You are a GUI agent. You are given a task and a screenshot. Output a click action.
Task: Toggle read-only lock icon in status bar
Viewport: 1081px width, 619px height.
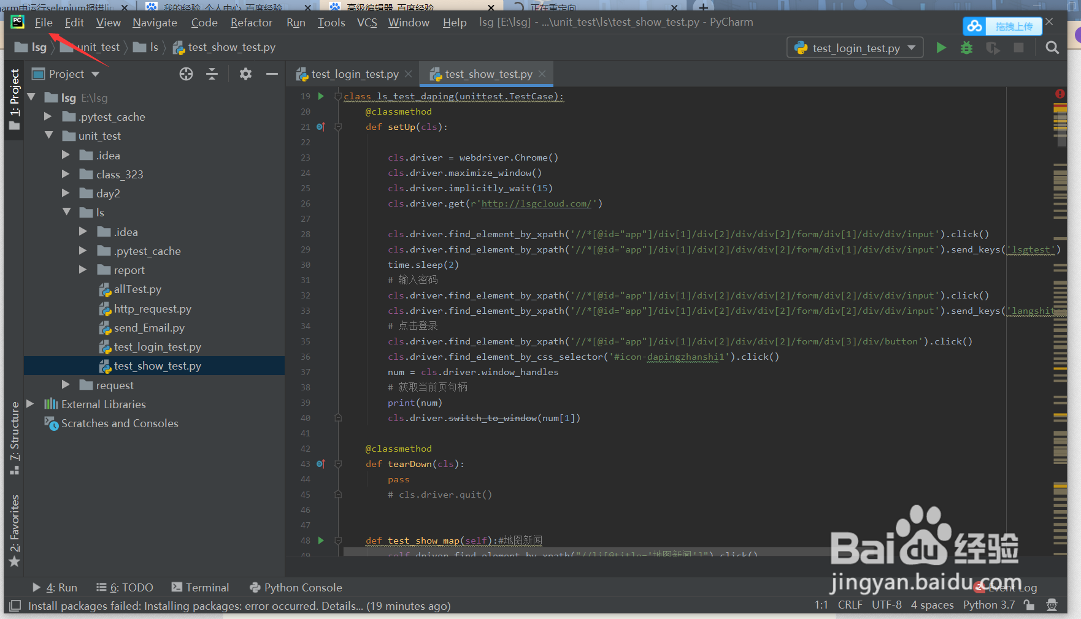tap(1029, 605)
